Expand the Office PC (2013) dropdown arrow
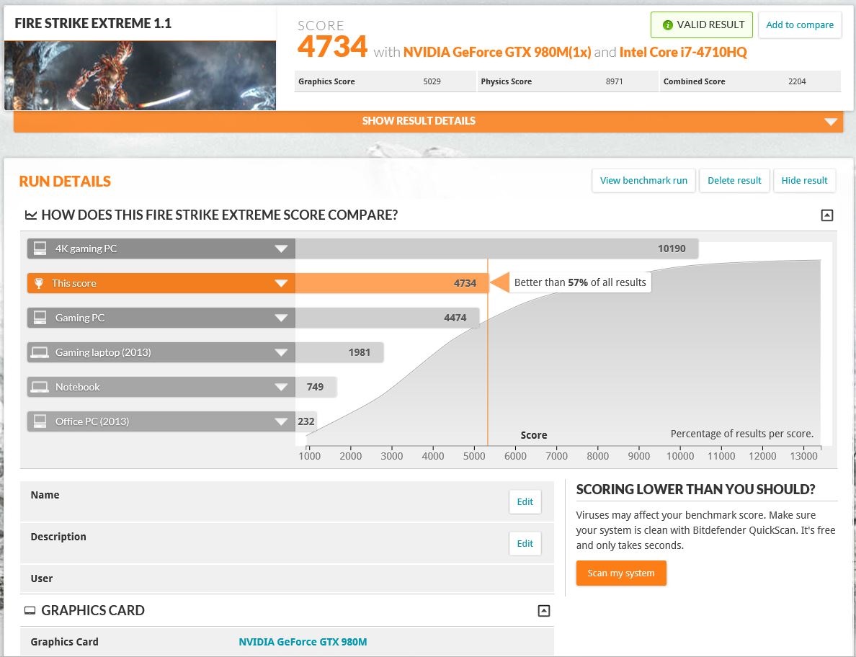The image size is (856, 657). click(281, 422)
